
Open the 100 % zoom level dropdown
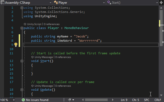[7, 100]
